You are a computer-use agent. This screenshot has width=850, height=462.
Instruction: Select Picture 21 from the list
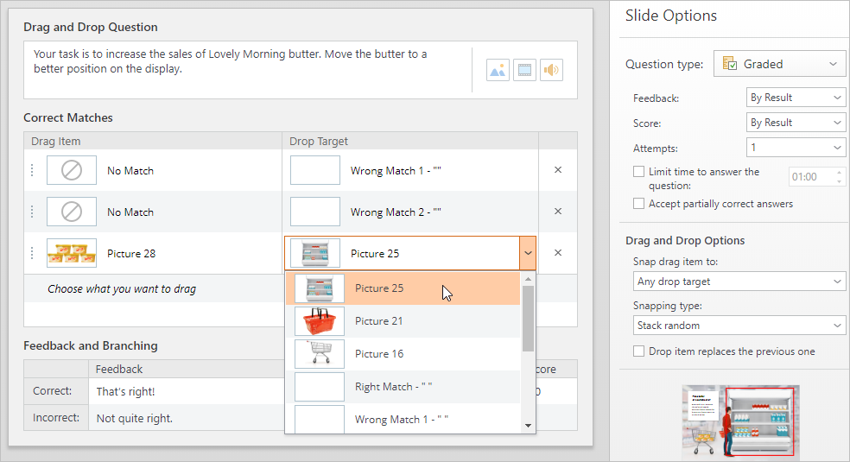[x=378, y=321]
